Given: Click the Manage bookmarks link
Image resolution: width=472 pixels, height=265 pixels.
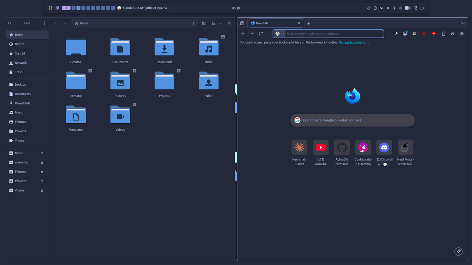Looking at the screenshot, I should [x=354, y=42].
